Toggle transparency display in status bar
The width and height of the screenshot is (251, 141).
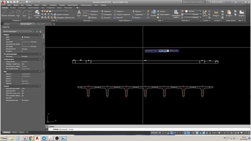(197, 133)
